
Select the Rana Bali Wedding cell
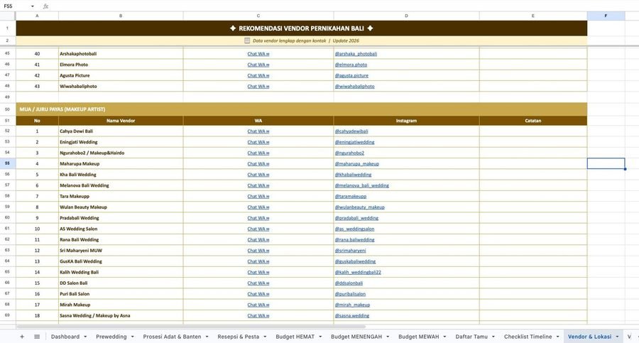tap(121, 240)
